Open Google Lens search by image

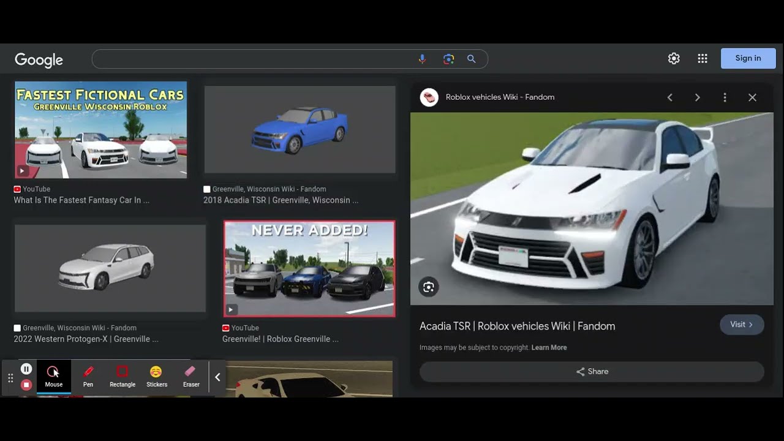(x=448, y=59)
